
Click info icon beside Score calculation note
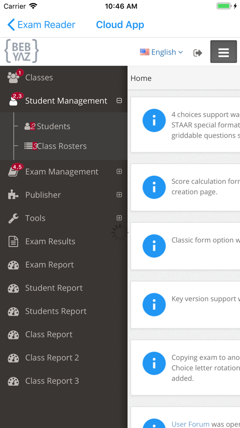(154, 187)
